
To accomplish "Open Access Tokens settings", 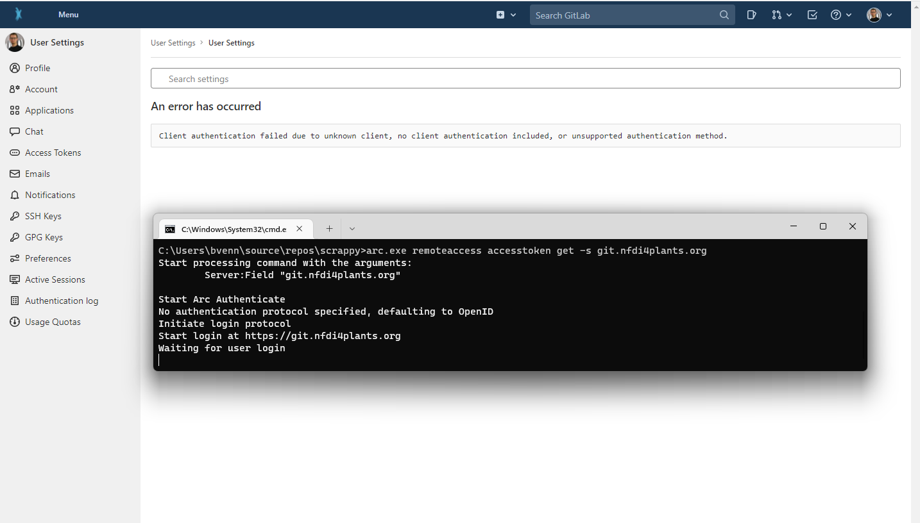I will click(52, 153).
